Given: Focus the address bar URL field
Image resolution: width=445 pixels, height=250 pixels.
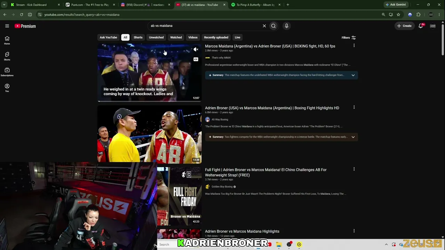Looking at the screenshot, I should [x=209, y=15].
